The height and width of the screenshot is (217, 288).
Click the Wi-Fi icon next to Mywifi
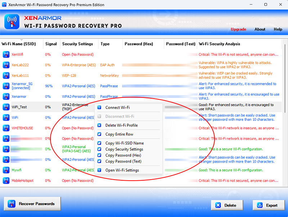point(6,170)
